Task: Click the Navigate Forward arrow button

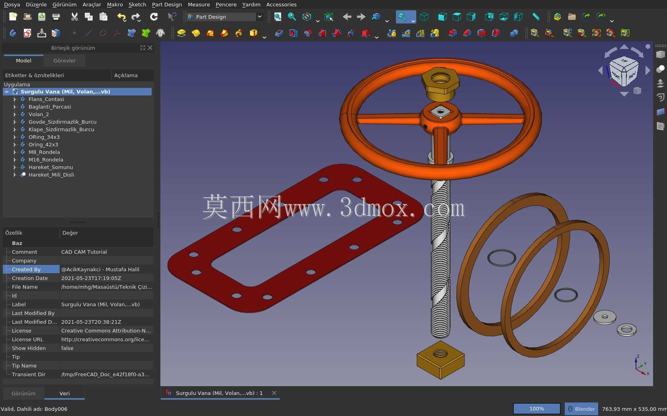Action: click(361, 17)
